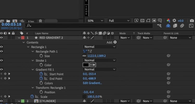Toggle stopwatch for Size property

click(41, 56)
